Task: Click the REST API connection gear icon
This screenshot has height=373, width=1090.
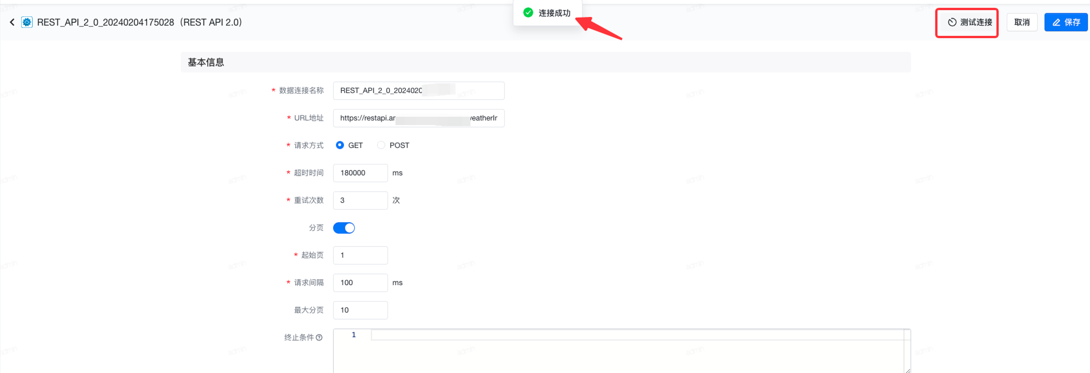Action: 27,22
